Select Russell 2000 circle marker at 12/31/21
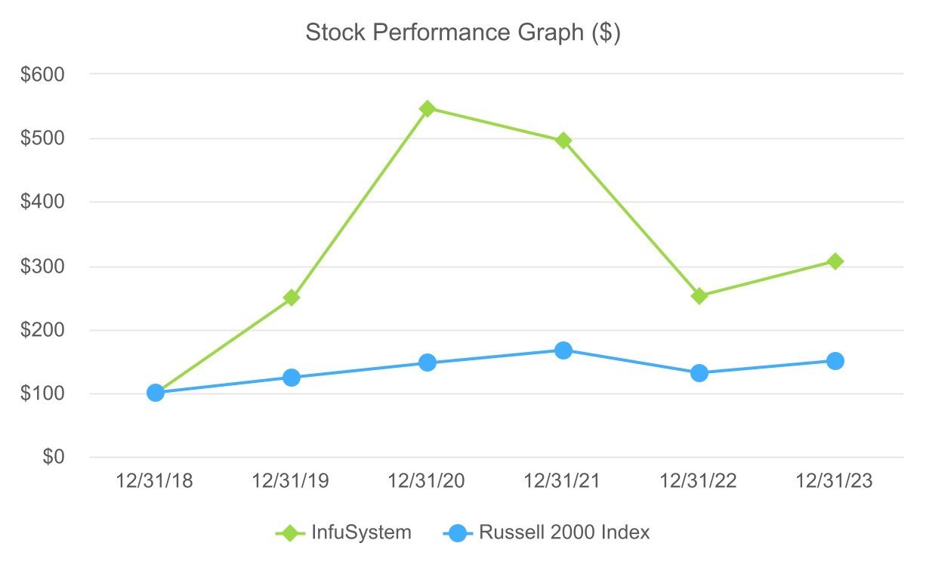926x574 pixels. tap(563, 350)
